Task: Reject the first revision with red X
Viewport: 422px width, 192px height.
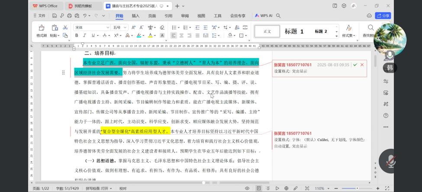Action: pyautogui.click(x=362, y=64)
